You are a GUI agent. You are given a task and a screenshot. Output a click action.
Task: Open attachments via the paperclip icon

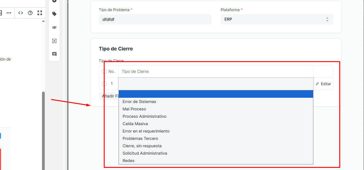pos(54,27)
